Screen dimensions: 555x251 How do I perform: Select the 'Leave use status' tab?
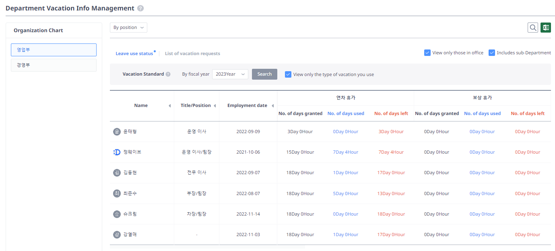tap(135, 53)
